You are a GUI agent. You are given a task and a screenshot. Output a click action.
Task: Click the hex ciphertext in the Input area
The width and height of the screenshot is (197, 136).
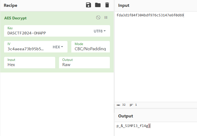[150, 15]
